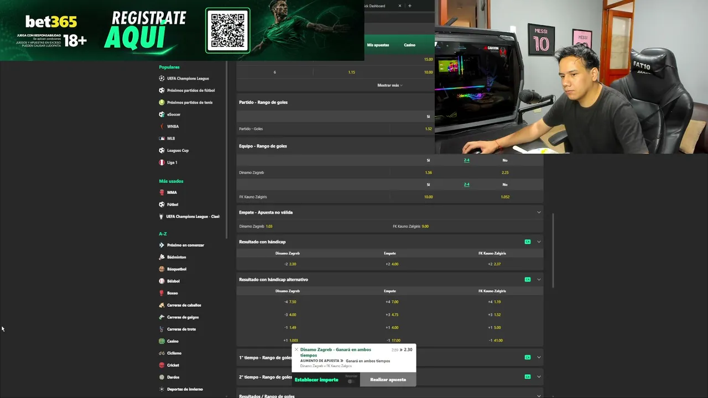Viewport: 708px width, 398px height.
Task: Click the UEFA Champions League soccer ball icon
Action: point(162,78)
